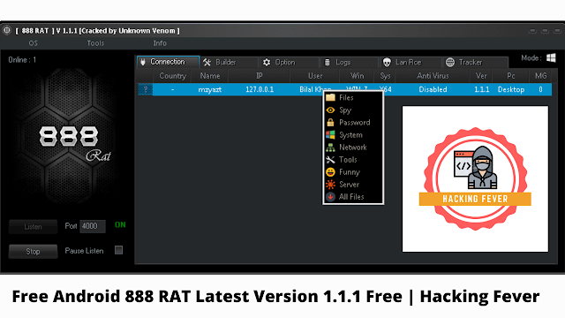Screen dimensions: 565x318
Task: Click the Disabled antivirus status cell
Action: (433, 89)
